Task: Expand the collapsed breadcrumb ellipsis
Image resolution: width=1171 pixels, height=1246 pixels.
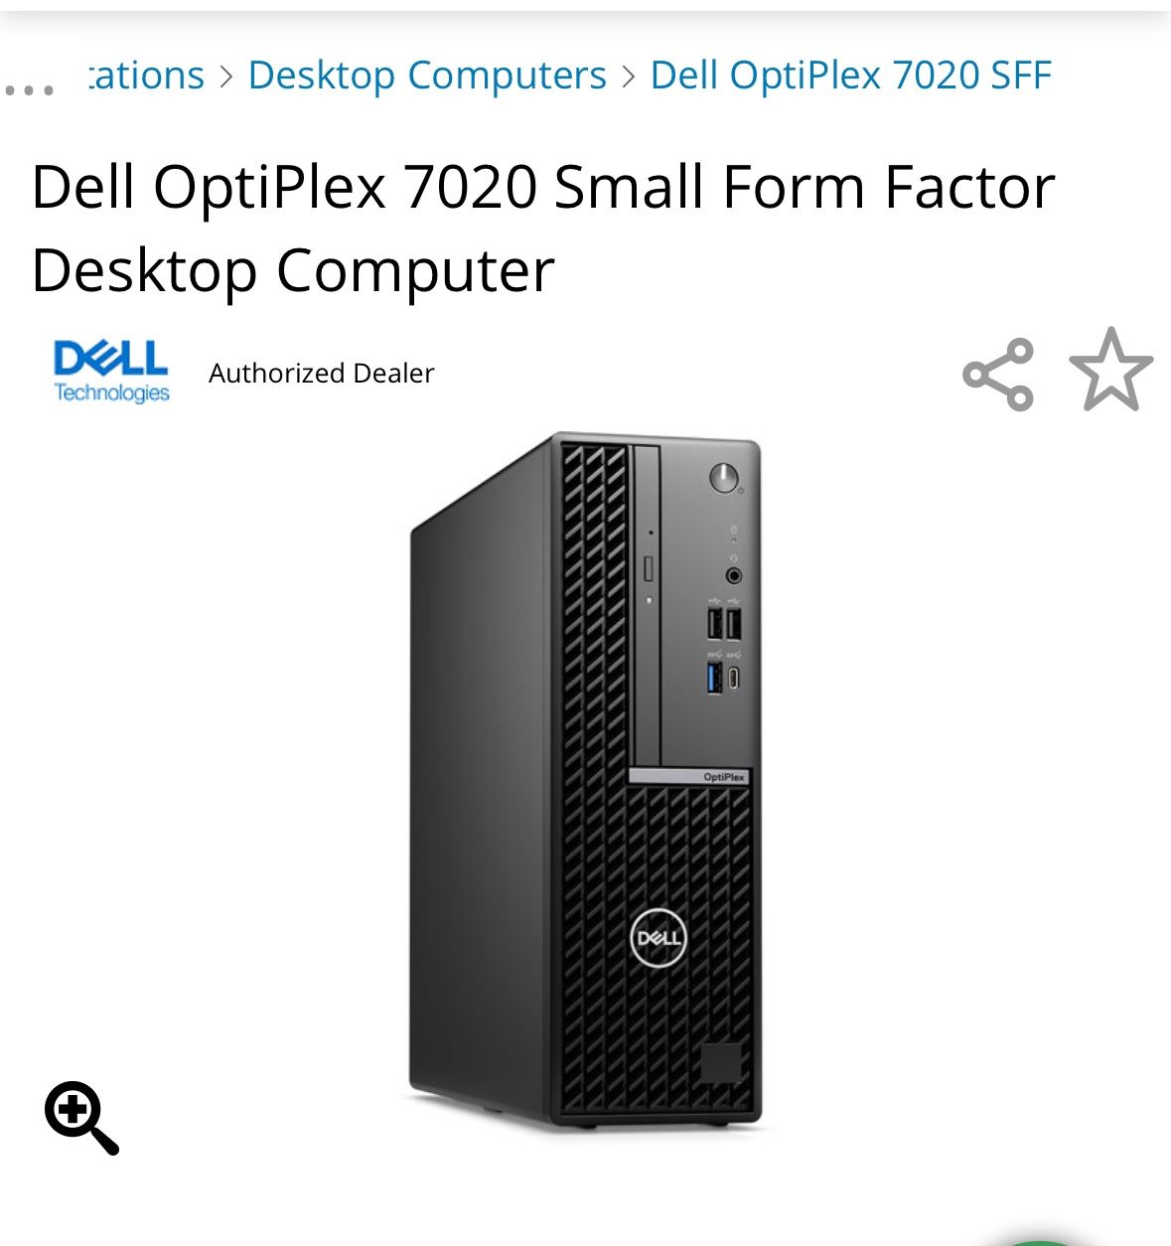Action: point(29,89)
